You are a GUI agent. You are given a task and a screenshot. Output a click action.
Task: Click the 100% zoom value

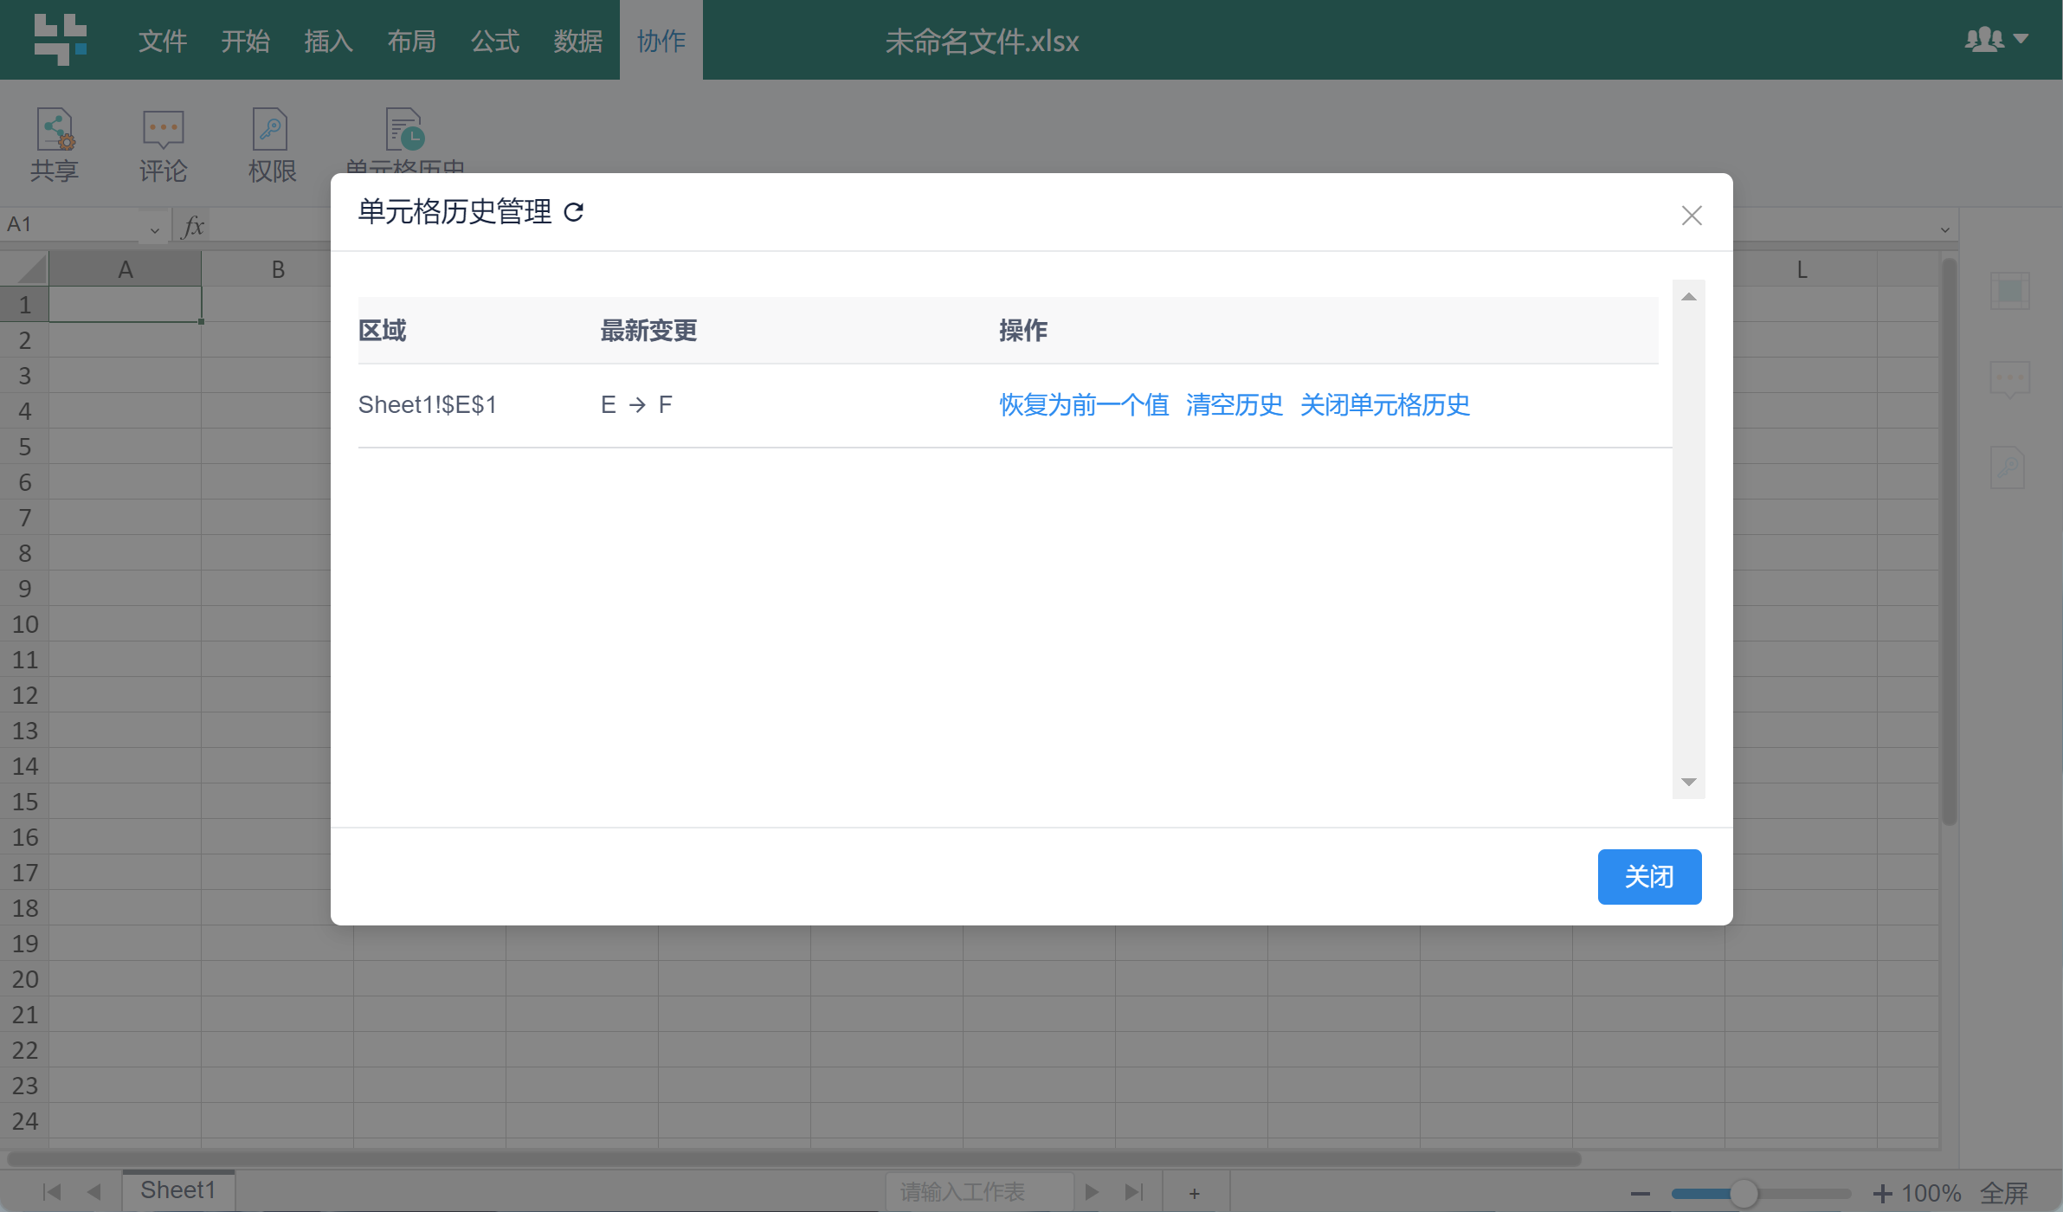(x=1931, y=1194)
